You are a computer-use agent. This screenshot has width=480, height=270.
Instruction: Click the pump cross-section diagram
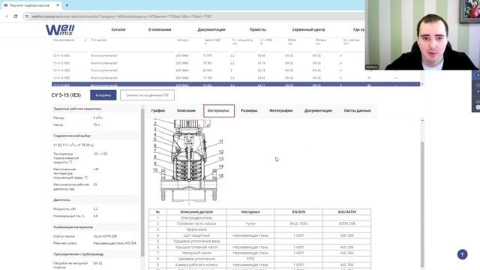tap(189, 161)
